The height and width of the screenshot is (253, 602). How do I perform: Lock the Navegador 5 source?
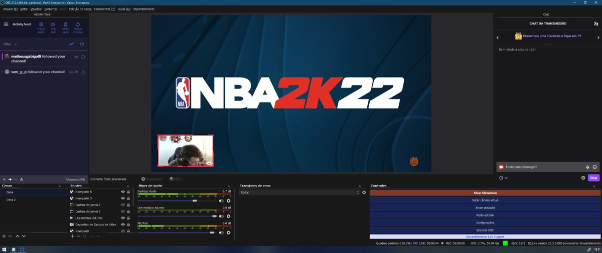(128, 191)
